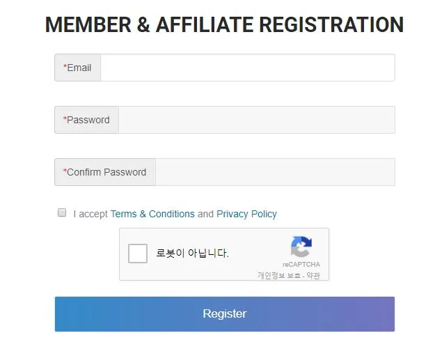Image resolution: width=435 pixels, height=342 pixels.
Task: Click the red asterisk beside Email
Action: pos(65,66)
